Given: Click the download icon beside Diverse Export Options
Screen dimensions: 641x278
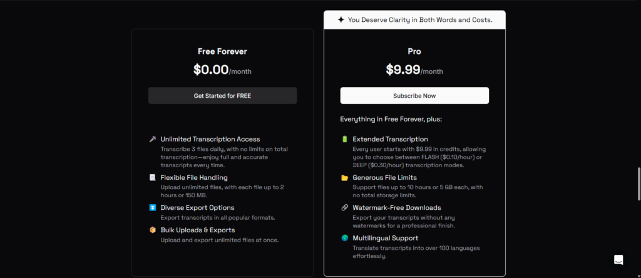Looking at the screenshot, I should [153, 208].
